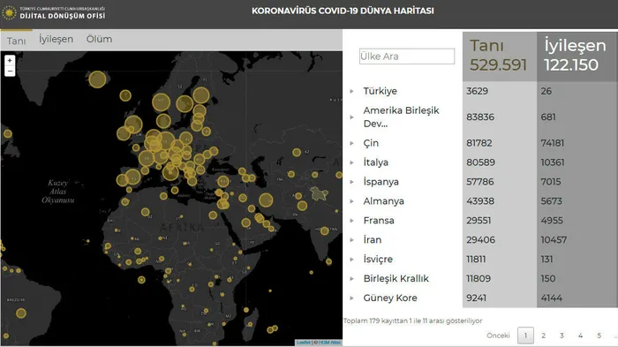Sort by the Tanı column header
The image size is (618, 347).
click(x=500, y=57)
